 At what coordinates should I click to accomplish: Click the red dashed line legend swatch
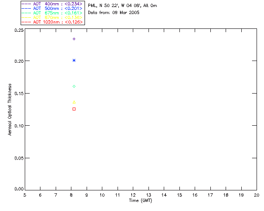pyautogui.click(x=26, y=22)
